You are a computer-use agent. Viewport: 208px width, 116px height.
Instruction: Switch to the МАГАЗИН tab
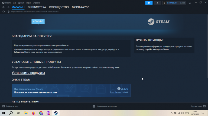pyautogui.click(x=18, y=7)
